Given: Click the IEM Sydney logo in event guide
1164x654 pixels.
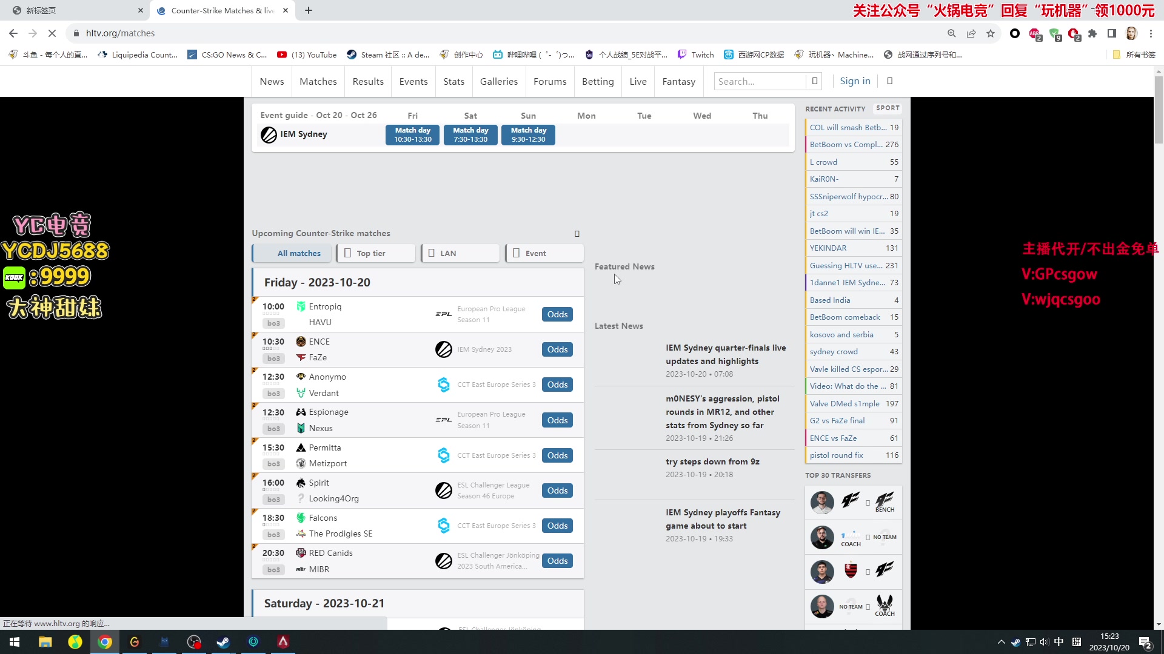Looking at the screenshot, I should coord(269,134).
